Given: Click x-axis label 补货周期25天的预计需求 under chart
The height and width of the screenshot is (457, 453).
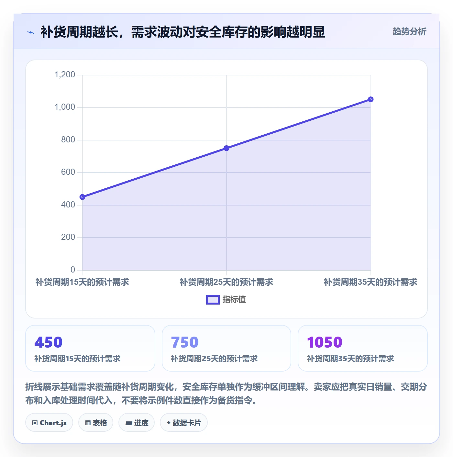Looking at the screenshot, I should 226,282.
